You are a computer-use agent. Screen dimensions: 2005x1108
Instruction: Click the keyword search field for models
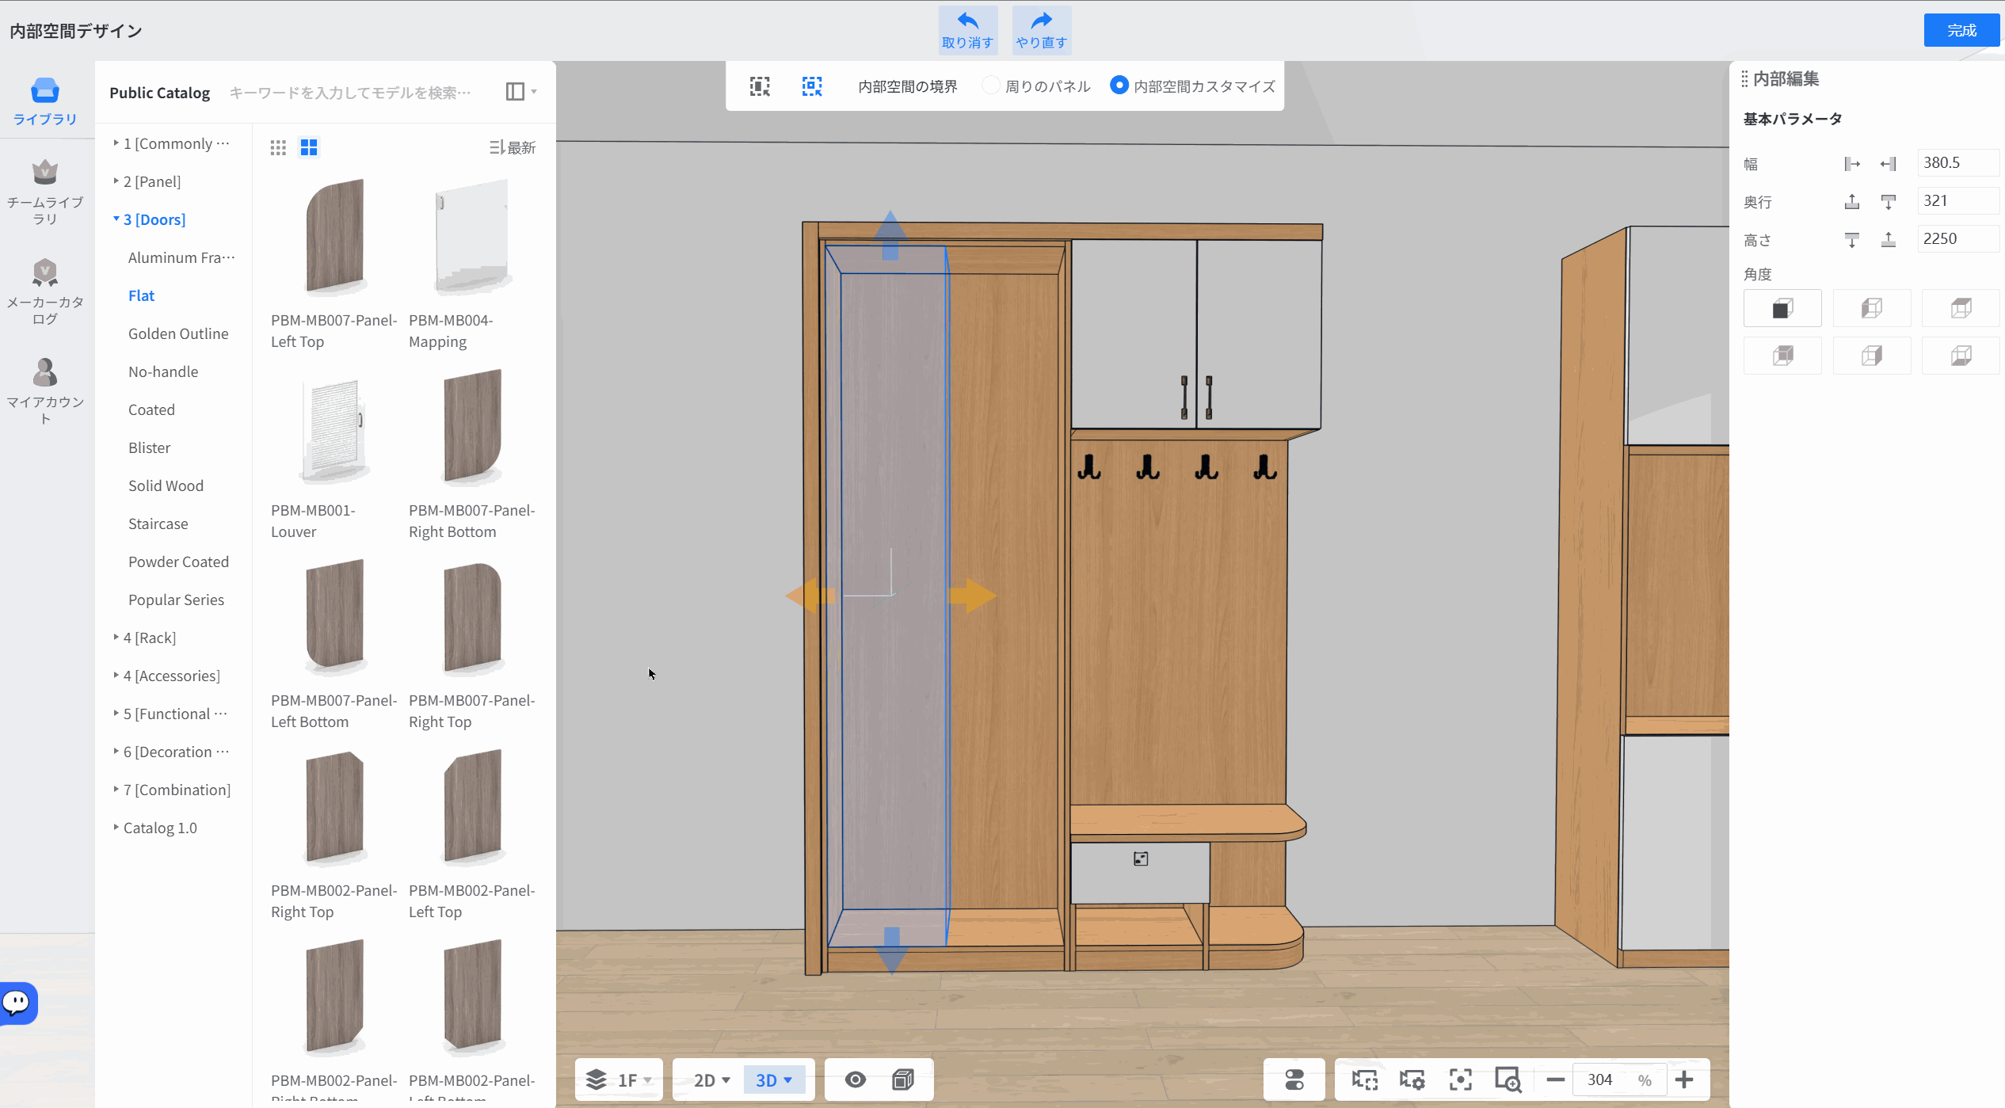(350, 93)
